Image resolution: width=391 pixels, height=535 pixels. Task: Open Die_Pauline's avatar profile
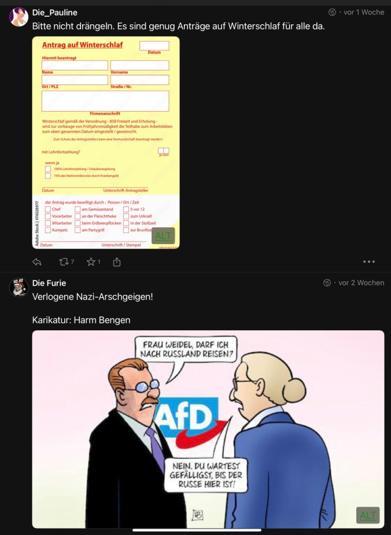(x=19, y=17)
